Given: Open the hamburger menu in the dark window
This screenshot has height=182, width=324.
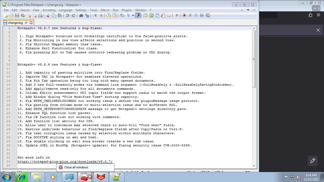Looking at the screenshot, I should tap(318, 15).
